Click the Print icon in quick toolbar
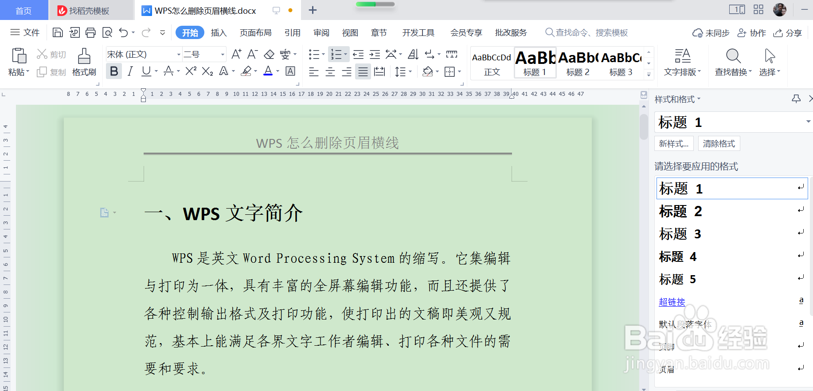Viewport: 813px width, 391px height. (x=90, y=32)
